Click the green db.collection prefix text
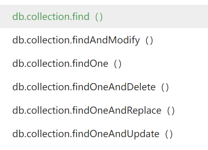Image resolution: width=208 pixels, height=150 pixels. pos(42,16)
